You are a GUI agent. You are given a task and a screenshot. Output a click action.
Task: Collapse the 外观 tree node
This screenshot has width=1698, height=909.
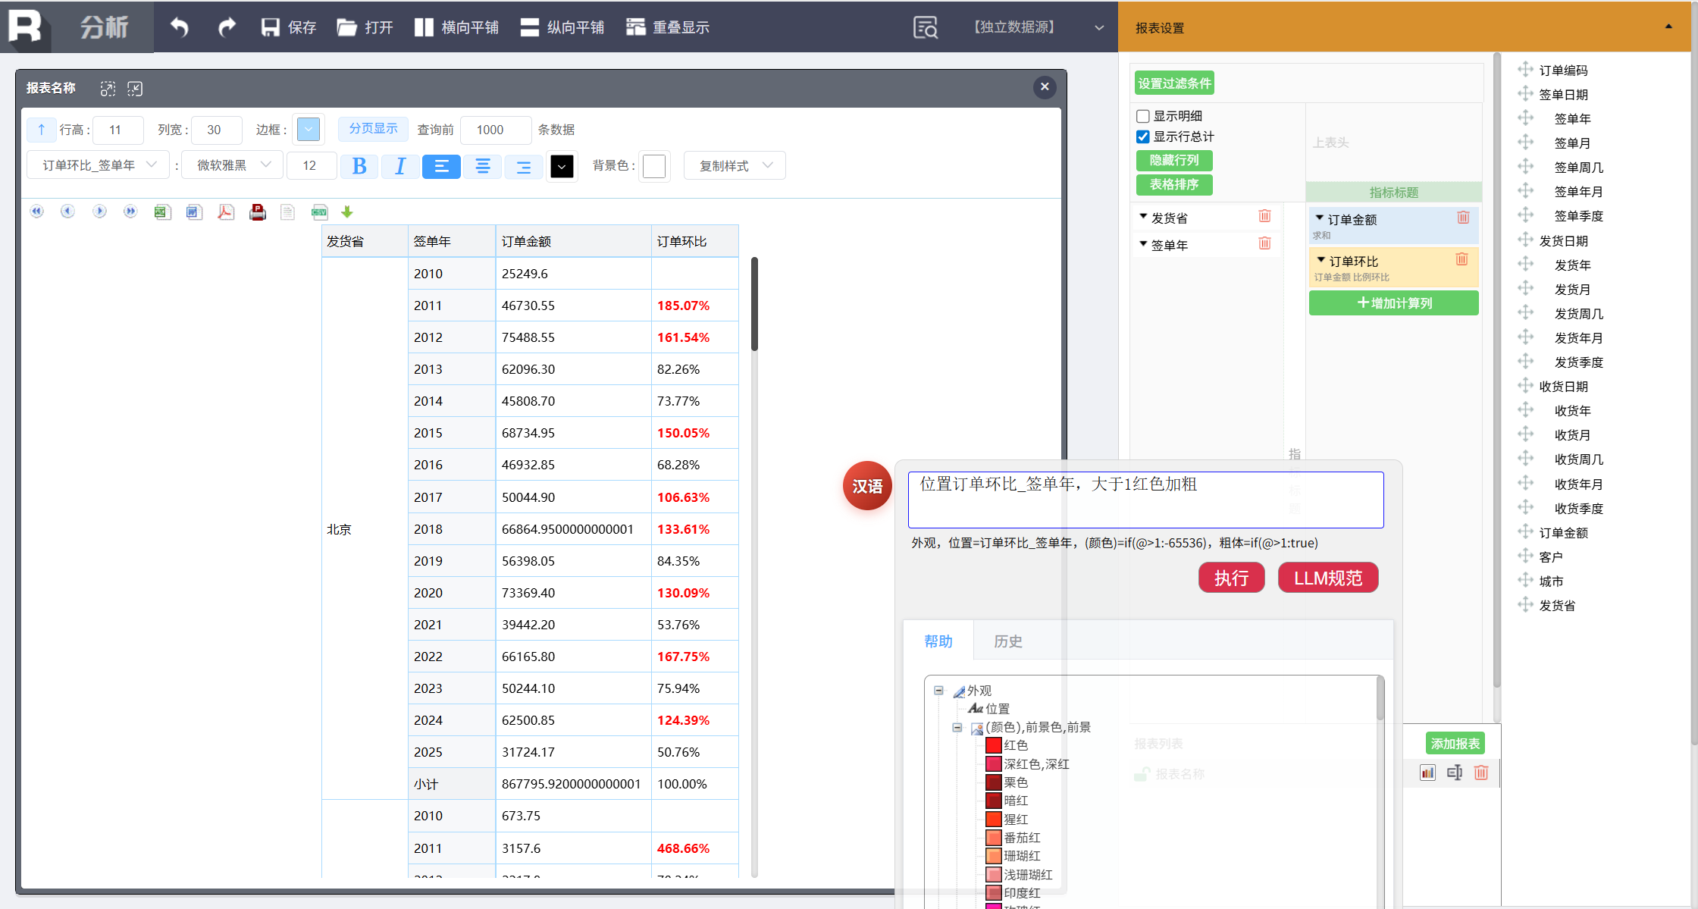click(x=938, y=691)
